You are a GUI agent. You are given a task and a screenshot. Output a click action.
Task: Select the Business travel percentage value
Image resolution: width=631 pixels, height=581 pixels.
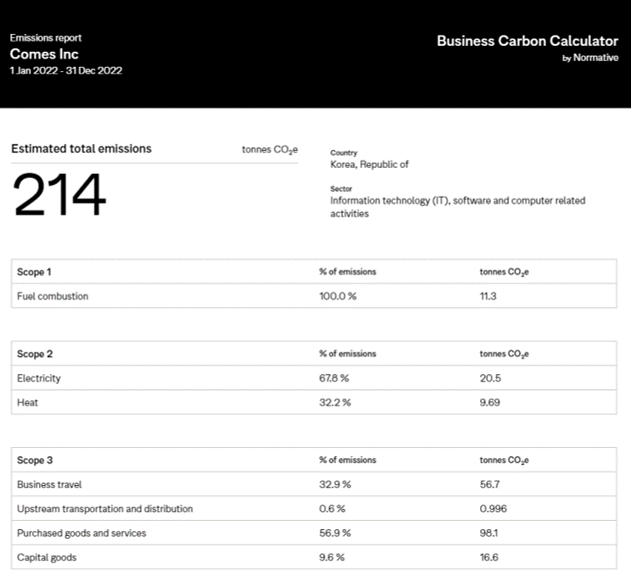335,484
